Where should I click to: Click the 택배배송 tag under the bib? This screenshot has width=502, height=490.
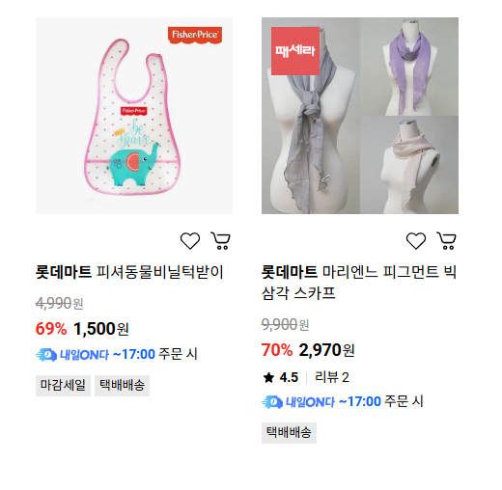(x=122, y=385)
